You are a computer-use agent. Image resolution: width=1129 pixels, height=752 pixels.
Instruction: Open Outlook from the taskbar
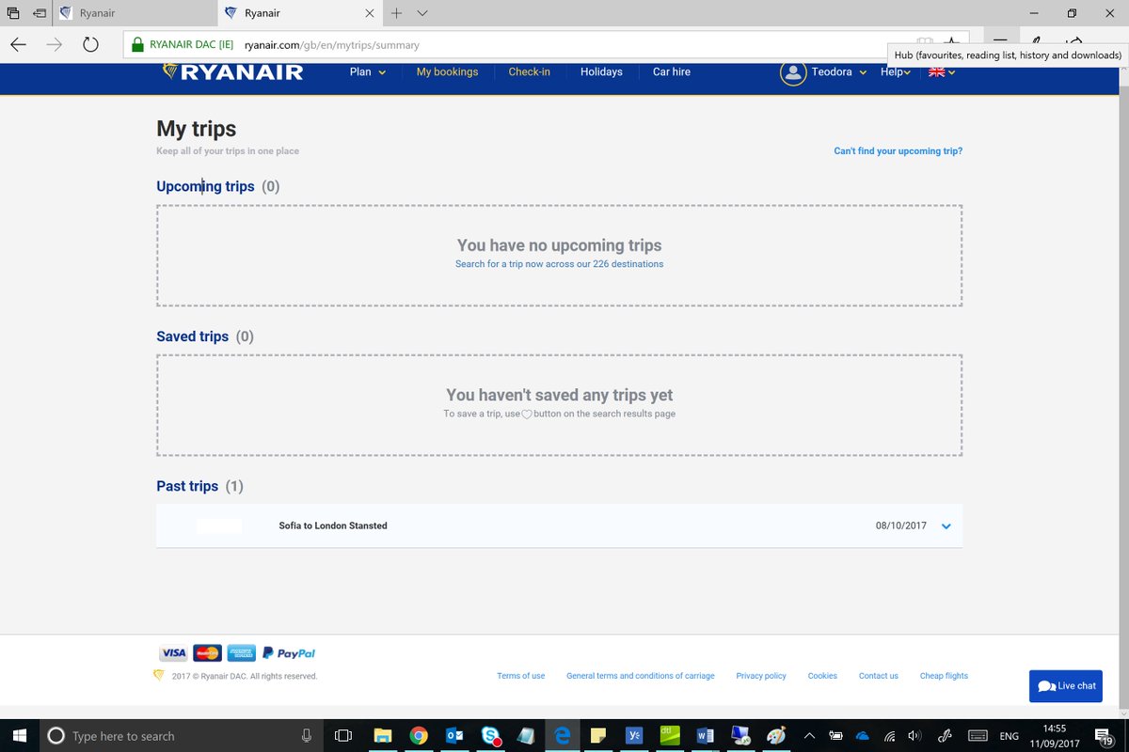(x=454, y=736)
